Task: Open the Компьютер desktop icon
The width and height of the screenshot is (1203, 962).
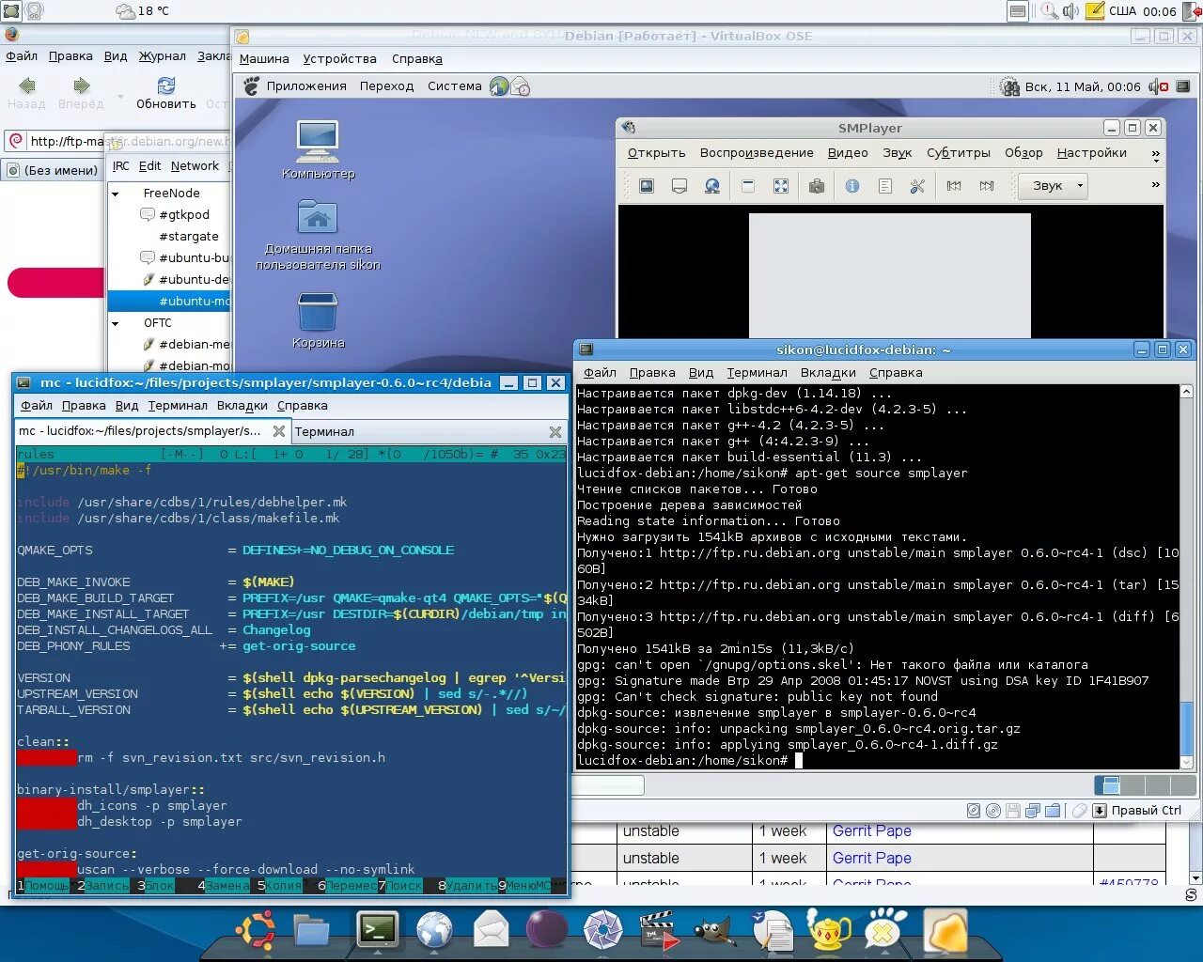Action: point(318,148)
